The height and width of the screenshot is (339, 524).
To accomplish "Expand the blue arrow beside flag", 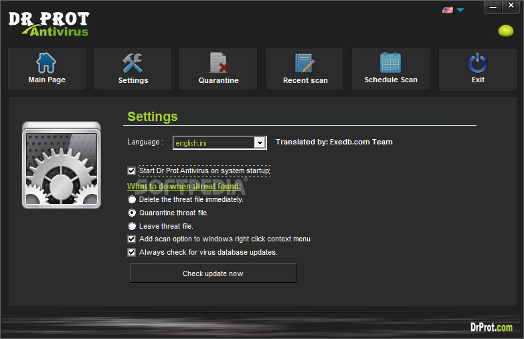I will [x=460, y=10].
